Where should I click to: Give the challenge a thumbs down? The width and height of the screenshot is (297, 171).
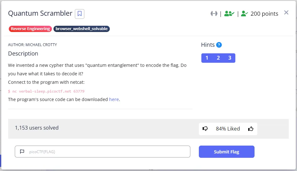(x=205, y=129)
